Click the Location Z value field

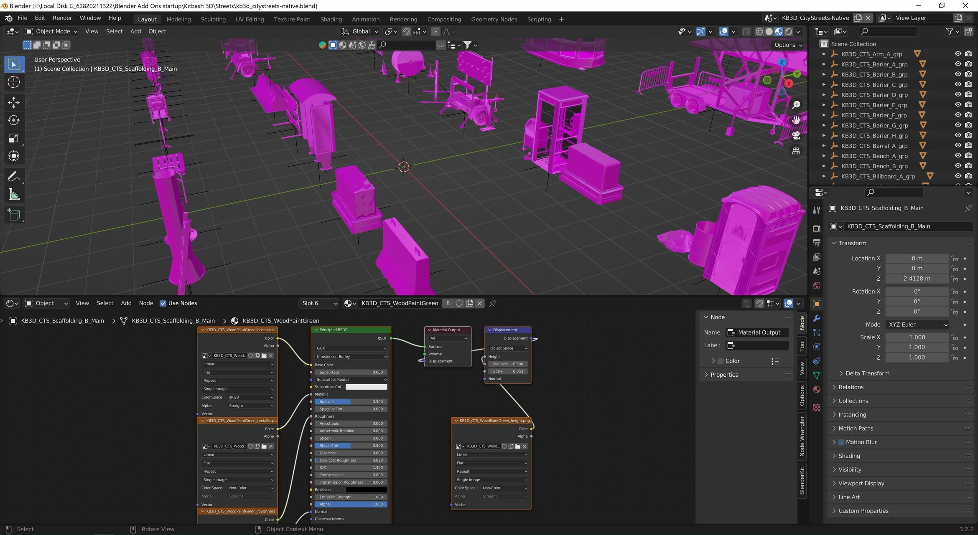coord(917,279)
